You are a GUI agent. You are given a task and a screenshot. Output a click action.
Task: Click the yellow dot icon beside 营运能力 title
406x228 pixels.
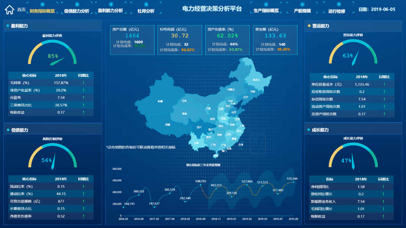[309, 26]
